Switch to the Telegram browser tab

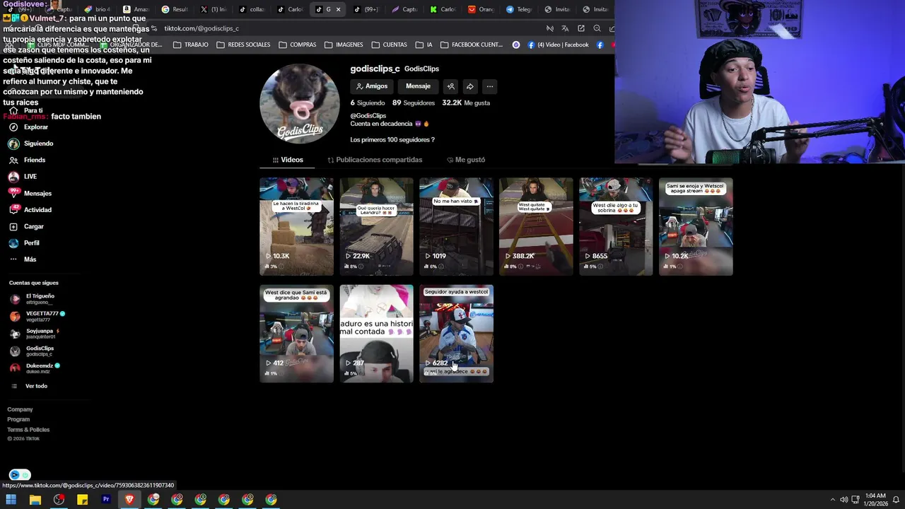coord(519,9)
